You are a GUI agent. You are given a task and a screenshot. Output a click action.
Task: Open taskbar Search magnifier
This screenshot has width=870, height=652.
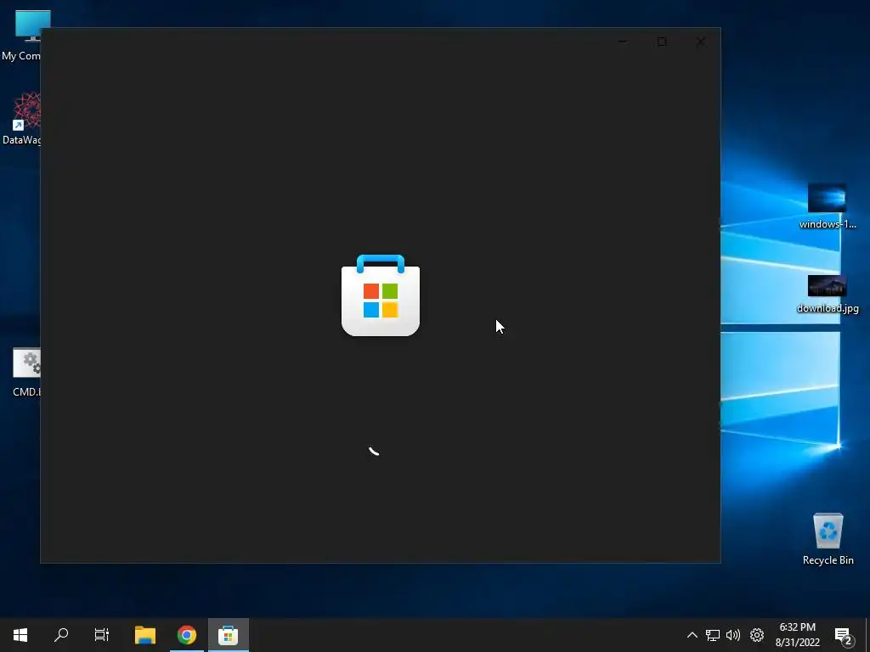[x=61, y=635]
